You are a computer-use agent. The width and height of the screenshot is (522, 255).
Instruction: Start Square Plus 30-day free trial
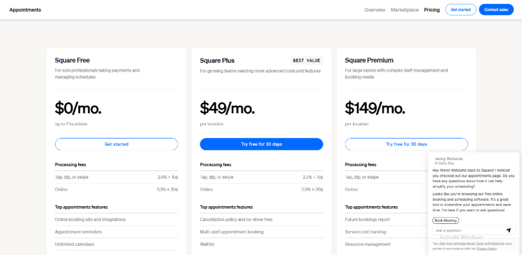[x=262, y=144]
